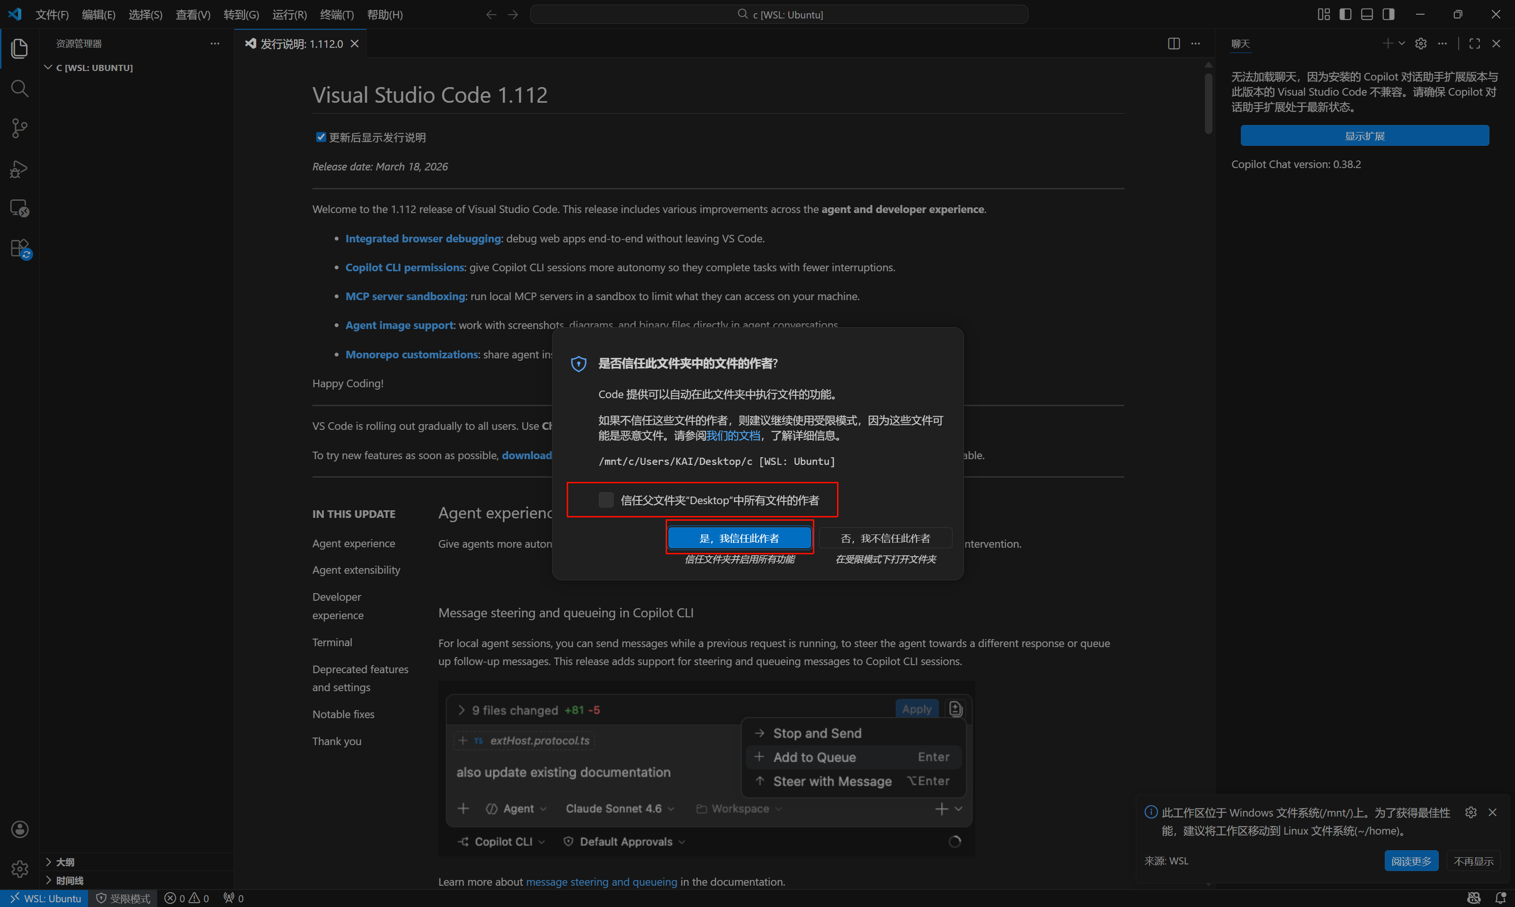Expand the 时间线 timeline section
1515x907 pixels.
coord(69,880)
